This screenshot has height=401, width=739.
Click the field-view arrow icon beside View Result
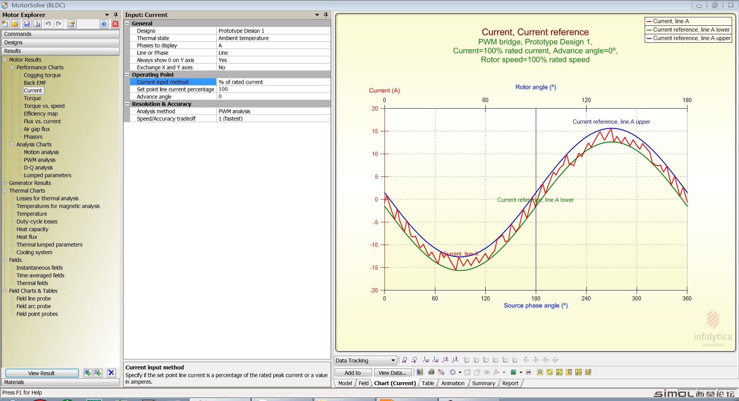pos(87,372)
